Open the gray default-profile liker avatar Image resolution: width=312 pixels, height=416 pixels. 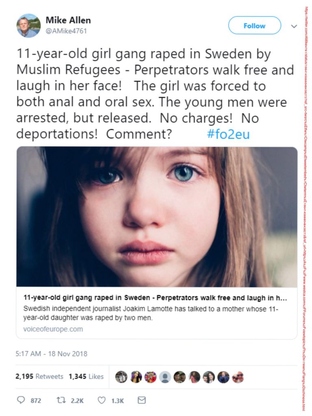click(x=165, y=377)
